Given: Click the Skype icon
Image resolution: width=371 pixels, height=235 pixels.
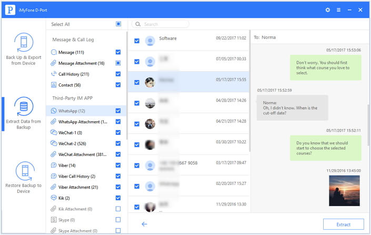Looking at the screenshot, I should coord(54,220).
